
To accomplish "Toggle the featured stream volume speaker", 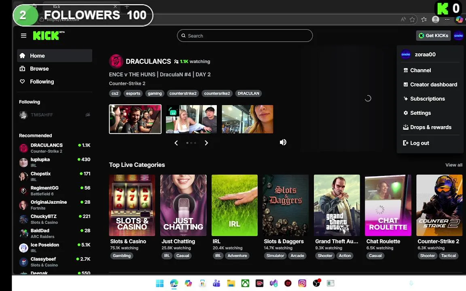I will [283, 142].
